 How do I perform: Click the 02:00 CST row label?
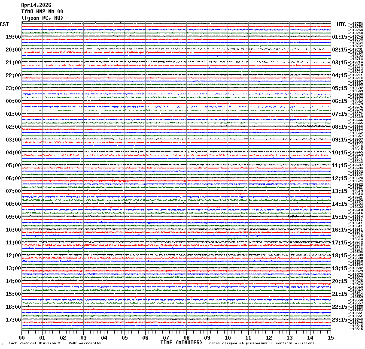[x=13, y=127]
